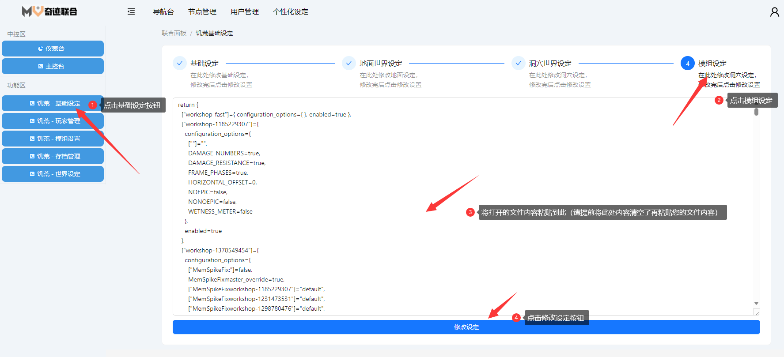Click the blue 修改设定 button
The height and width of the screenshot is (357, 784).
(x=466, y=327)
